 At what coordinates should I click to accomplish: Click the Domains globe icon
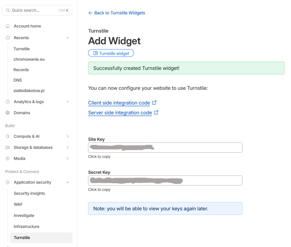(8, 113)
